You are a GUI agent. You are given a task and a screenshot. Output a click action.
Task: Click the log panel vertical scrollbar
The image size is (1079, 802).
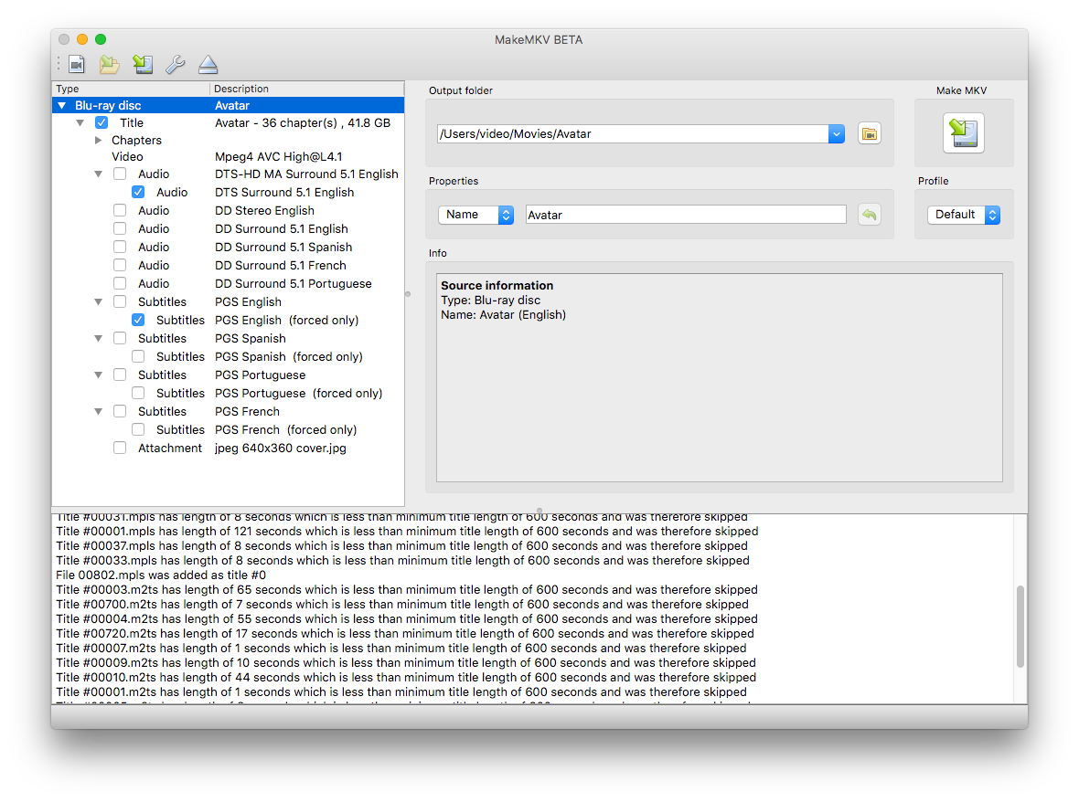point(1020,626)
